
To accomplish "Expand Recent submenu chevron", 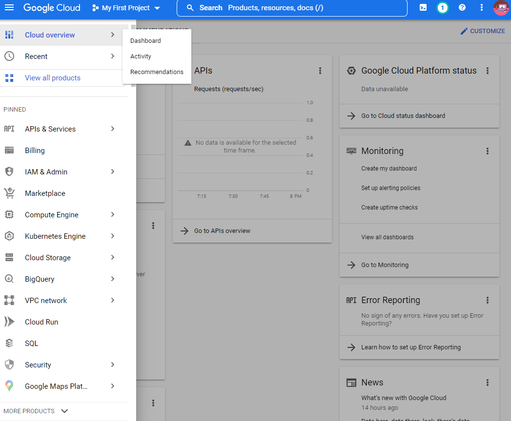I will click(113, 56).
